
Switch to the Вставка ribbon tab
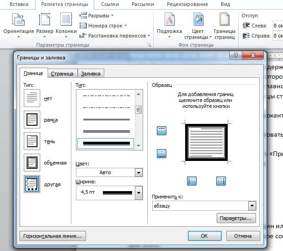(x=19, y=4)
